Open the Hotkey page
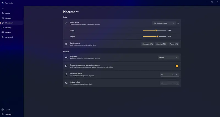Screen dimensions: 220x117 [12, 32]
